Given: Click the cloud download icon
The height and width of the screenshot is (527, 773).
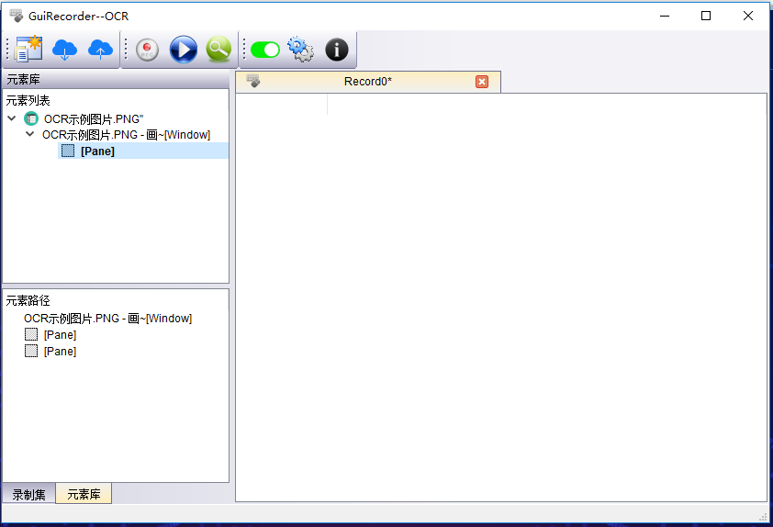Looking at the screenshot, I should 64,50.
